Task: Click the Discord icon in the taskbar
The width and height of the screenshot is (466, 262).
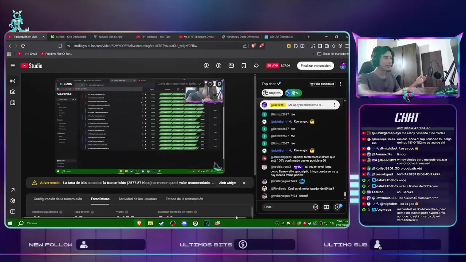Action: (184, 223)
